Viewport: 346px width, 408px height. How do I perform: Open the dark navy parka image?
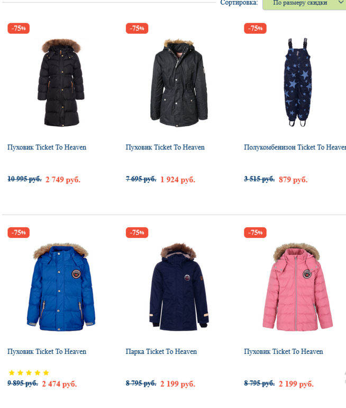(x=179, y=287)
